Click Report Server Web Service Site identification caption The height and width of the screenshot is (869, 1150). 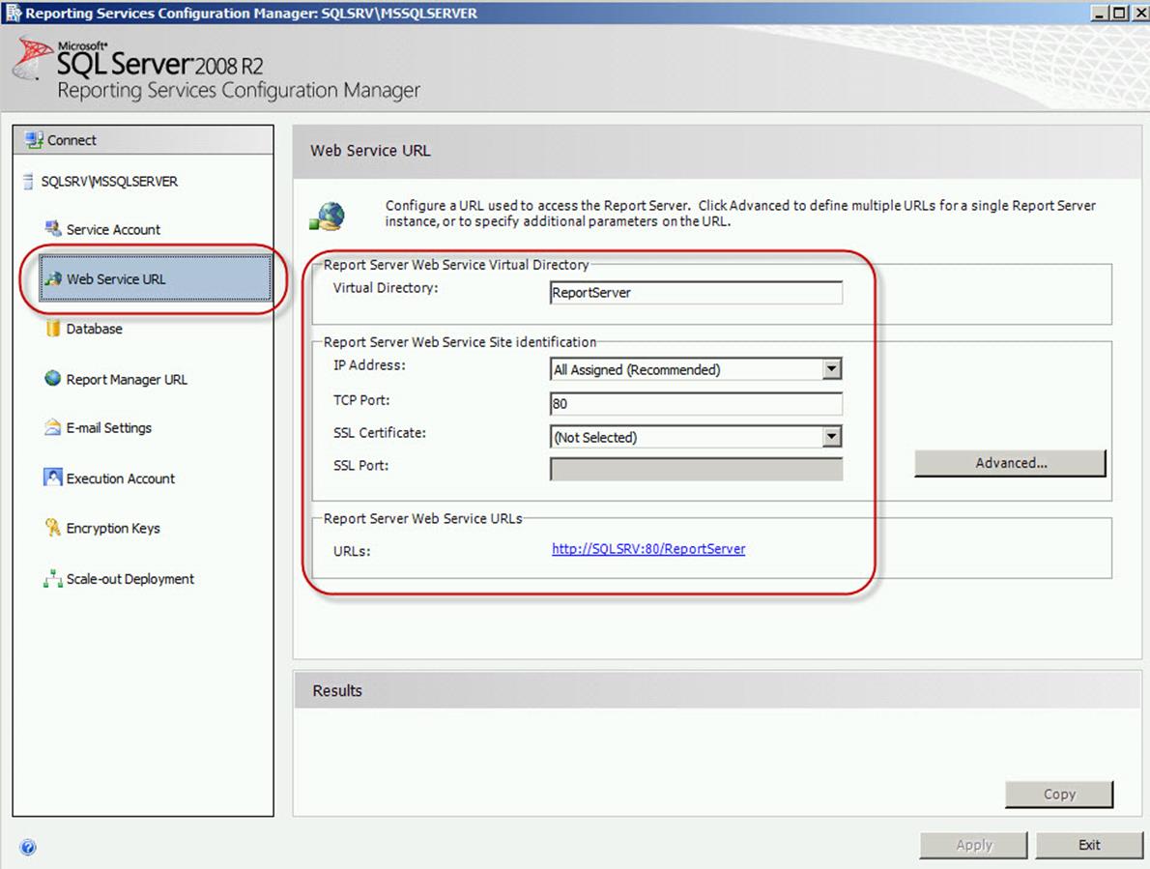(460, 342)
